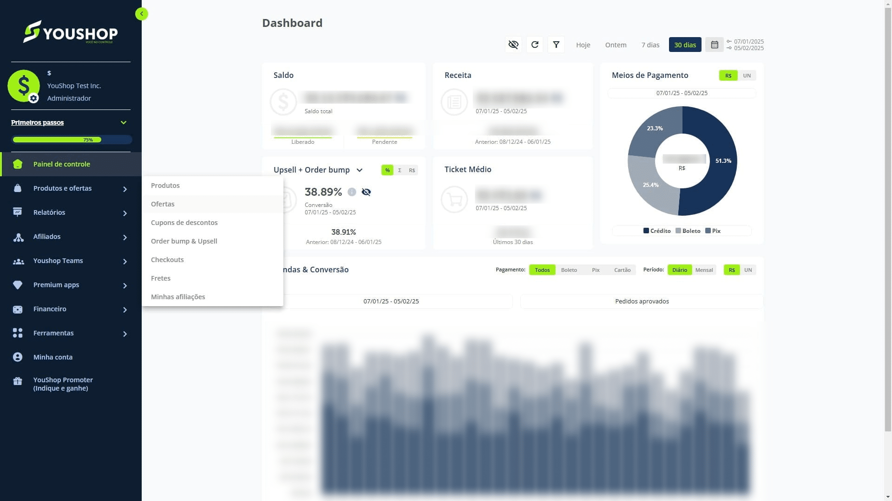Viewport: 892px width, 501px height.
Task: Select Diário period in sales chart
Action: pos(680,270)
